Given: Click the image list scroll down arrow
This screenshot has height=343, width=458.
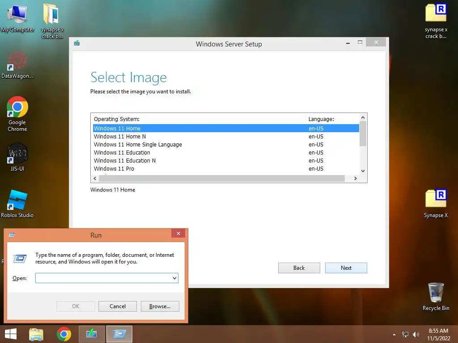Looking at the screenshot, I should 363,171.
